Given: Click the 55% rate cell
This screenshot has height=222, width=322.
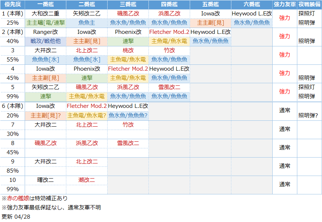Looking at the screenshot, I should (x=13, y=60).
